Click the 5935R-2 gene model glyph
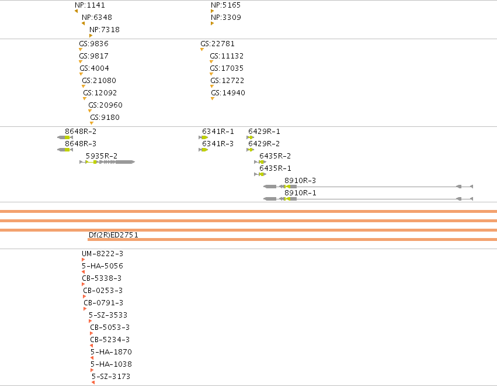Screen dimensions: 497x386 [107, 162]
